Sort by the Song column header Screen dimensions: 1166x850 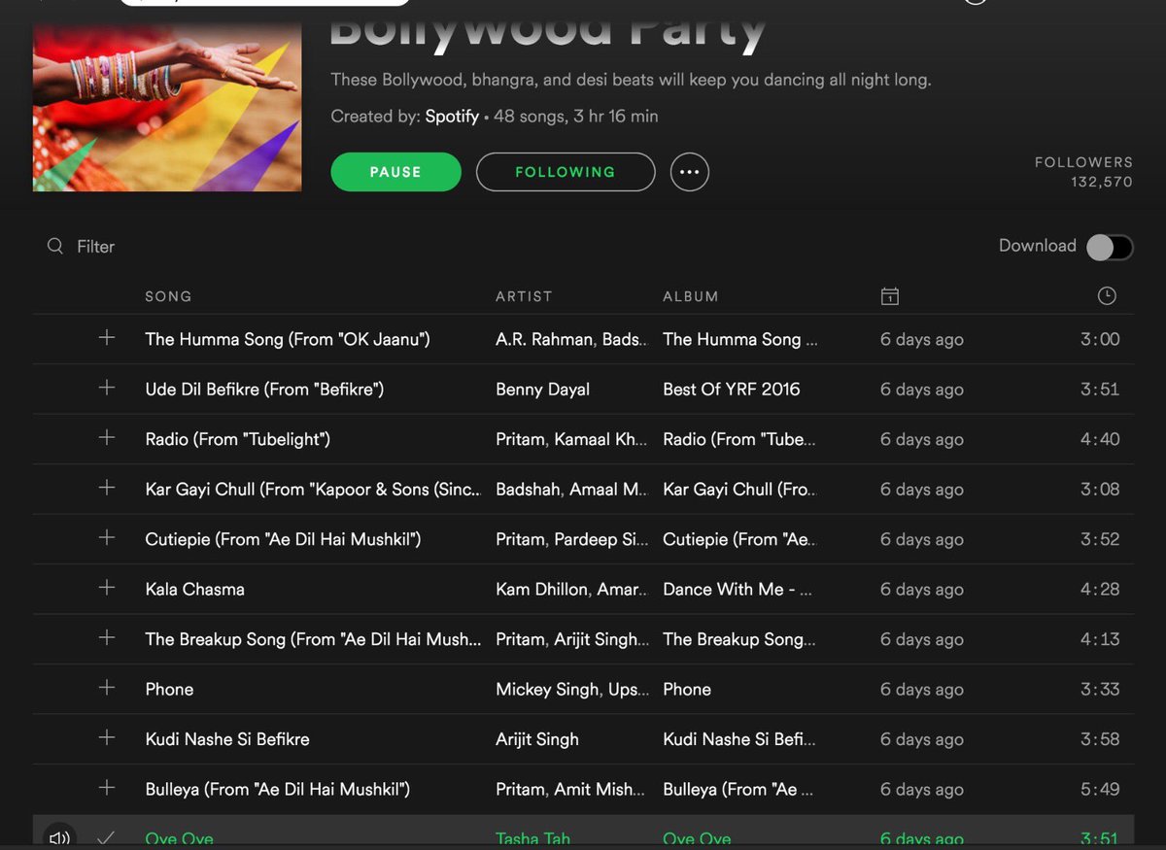pyautogui.click(x=168, y=296)
